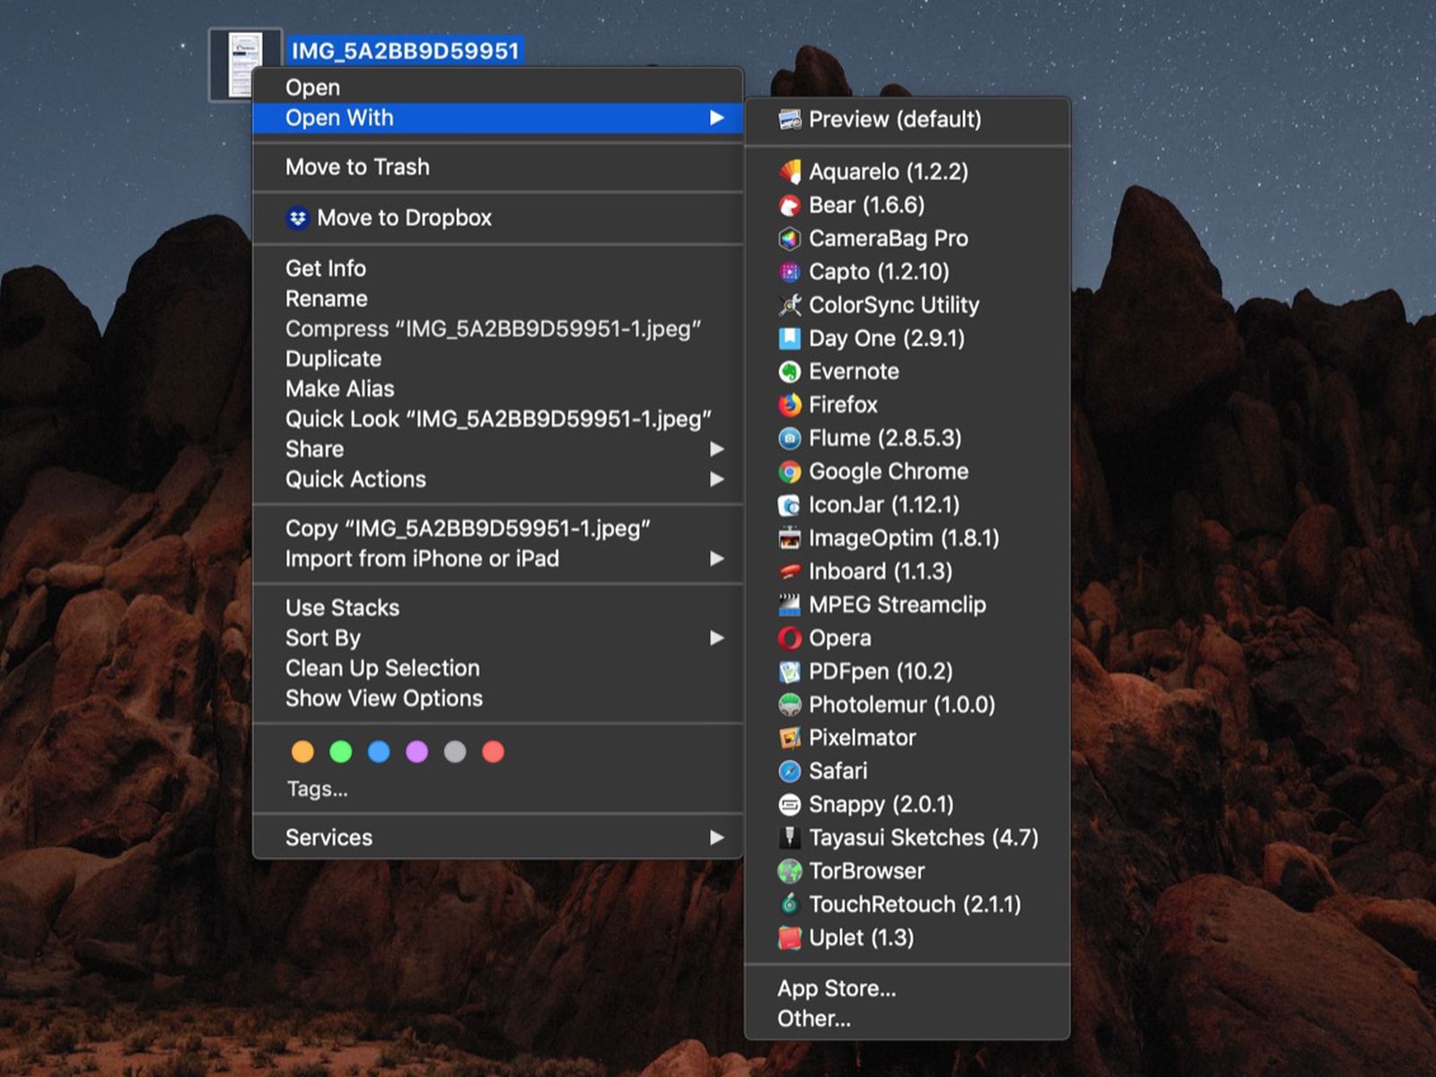Apply the gray tag color
1436x1077 pixels.
[x=455, y=752]
